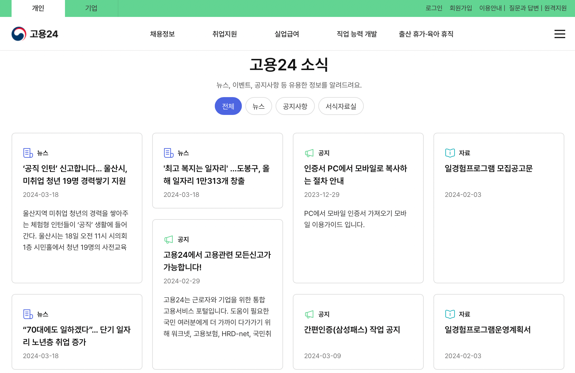
Task: Click the megaphone icon on the 간편인증 공지 card
Action: (309, 314)
